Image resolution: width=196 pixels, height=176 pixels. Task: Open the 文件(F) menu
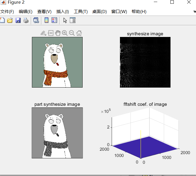click(7, 12)
